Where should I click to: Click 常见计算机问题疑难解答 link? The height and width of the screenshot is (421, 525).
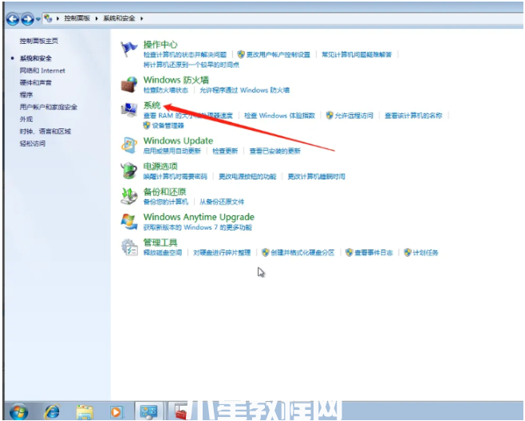[x=357, y=54]
